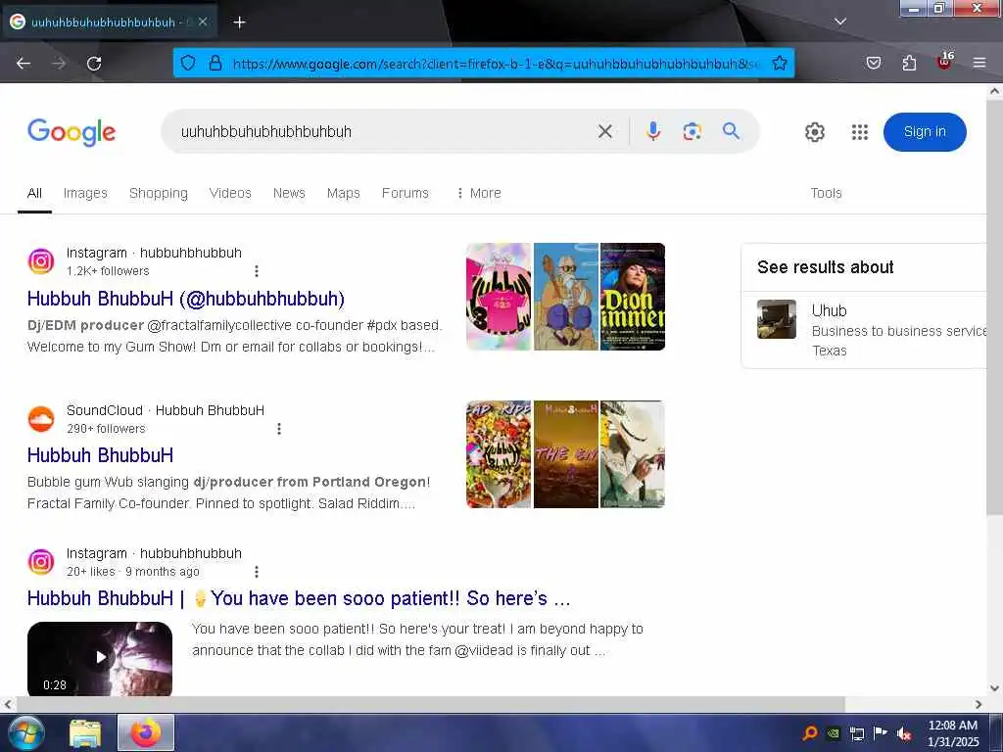Clear the search box with the X icon

604,132
